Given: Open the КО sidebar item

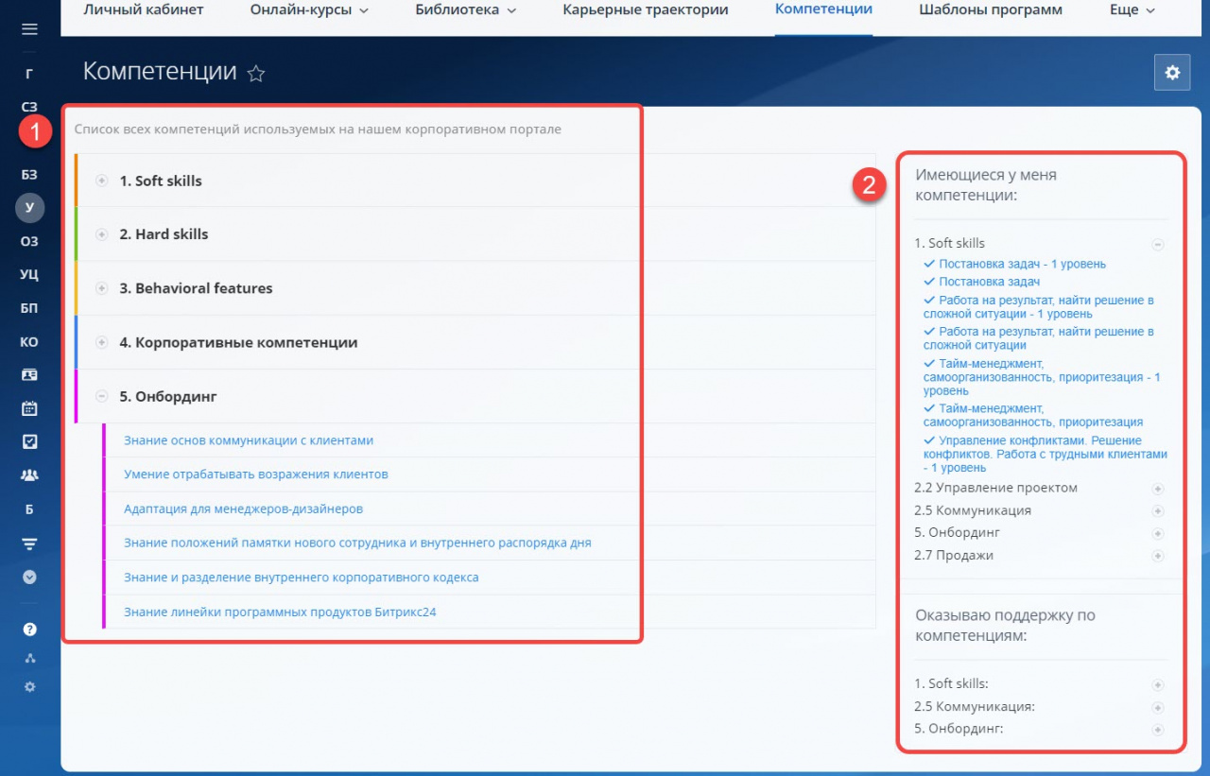Looking at the screenshot, I should pos(29,342).
